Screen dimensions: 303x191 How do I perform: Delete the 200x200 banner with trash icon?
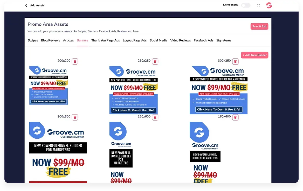(75, 61)
